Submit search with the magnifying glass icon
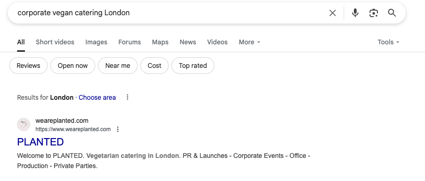Viewport: 425px width, 181px height. (392, 13)
